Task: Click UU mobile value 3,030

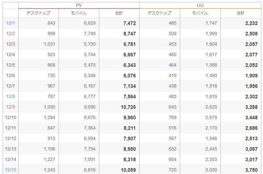Action: pos(211,170)
